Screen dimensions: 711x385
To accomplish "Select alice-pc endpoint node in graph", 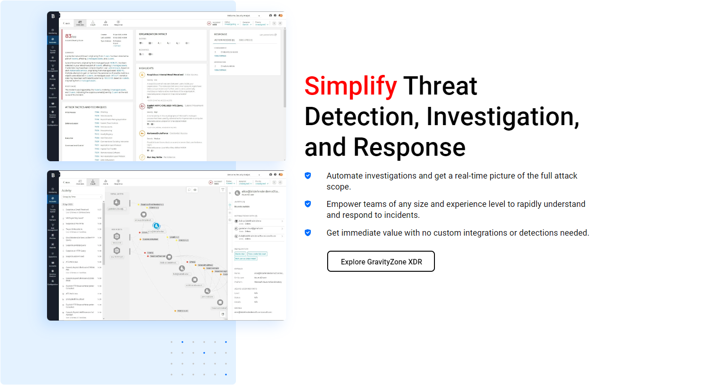I will pyautogui.click(x=144, y=214).
